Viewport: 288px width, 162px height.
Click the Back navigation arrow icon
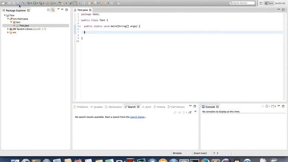click(106, 3)
